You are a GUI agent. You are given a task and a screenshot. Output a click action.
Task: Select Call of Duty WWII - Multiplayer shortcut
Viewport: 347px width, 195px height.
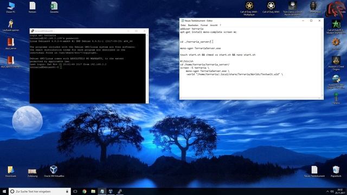249,9
